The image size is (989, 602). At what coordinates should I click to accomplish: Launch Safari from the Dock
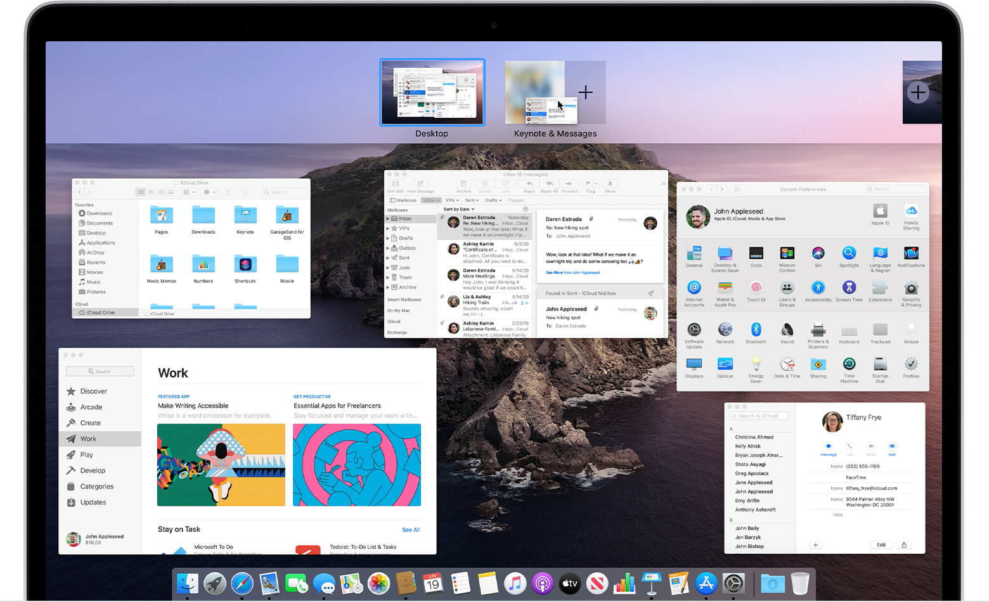tap(242, 584)
